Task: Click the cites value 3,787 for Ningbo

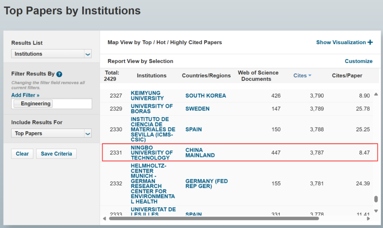Action: pyautogui.click(x=317, y=153)
